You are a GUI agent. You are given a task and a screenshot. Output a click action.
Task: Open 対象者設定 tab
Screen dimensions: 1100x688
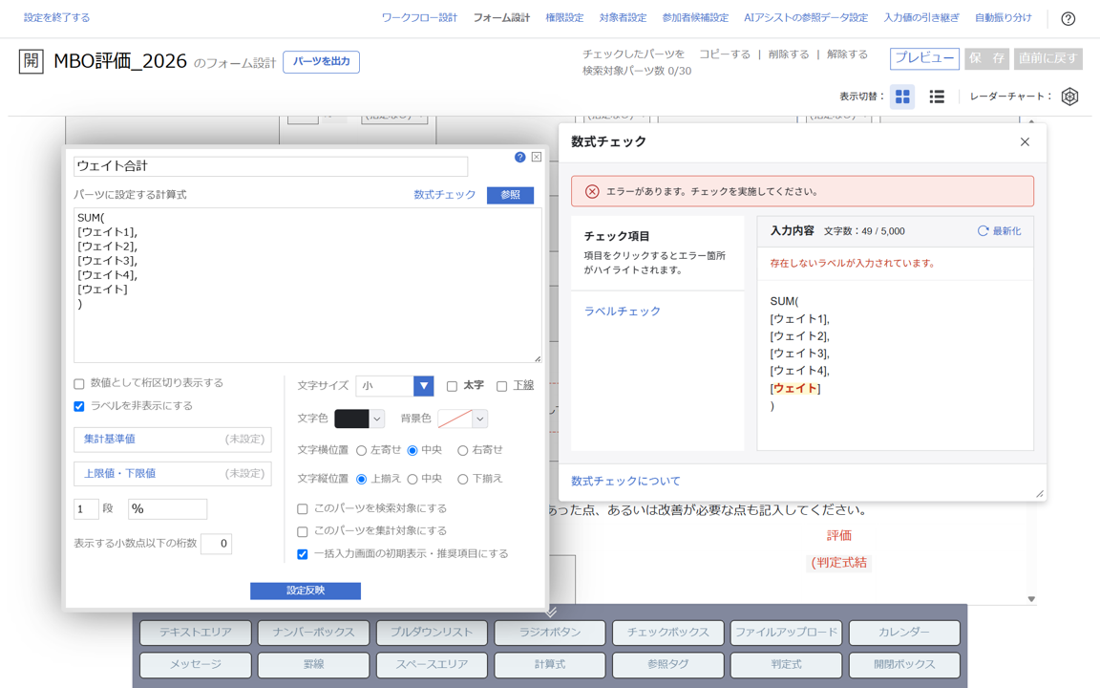[x=623, y=17]
